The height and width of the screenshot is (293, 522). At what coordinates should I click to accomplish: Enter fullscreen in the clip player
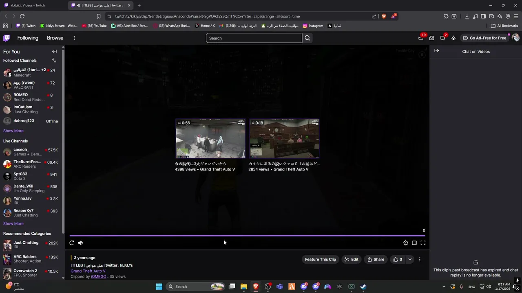(x=423, y=243)
